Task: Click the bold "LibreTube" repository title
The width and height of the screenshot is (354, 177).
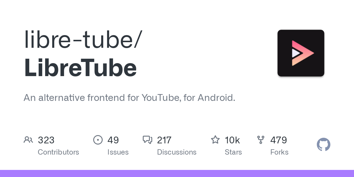Action: tap(80, 68)
